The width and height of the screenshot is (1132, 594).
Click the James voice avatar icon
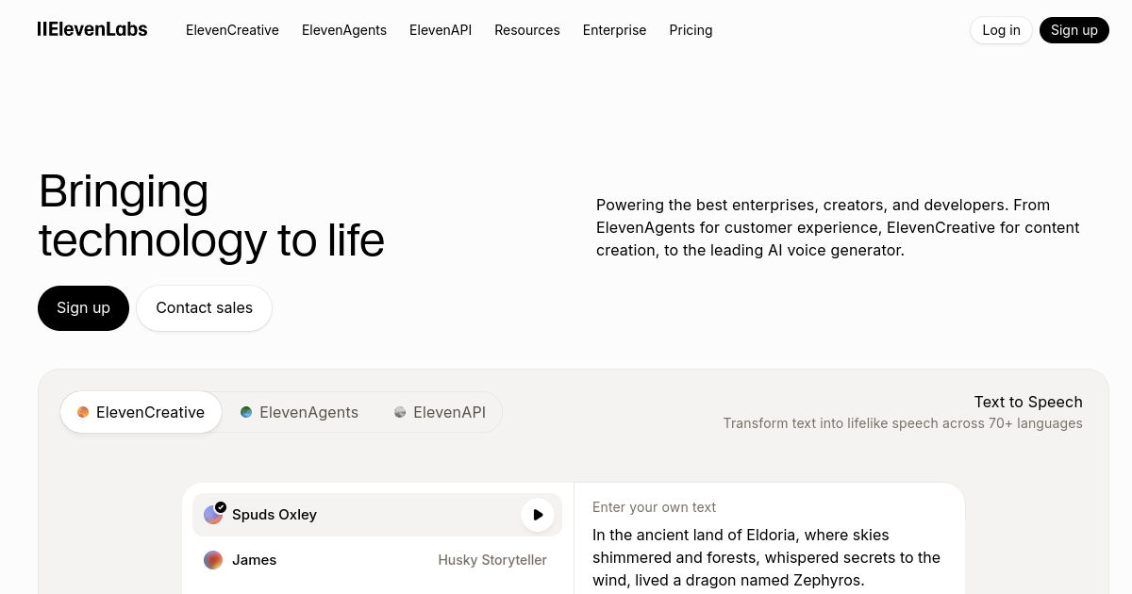[x=213, y=560]
